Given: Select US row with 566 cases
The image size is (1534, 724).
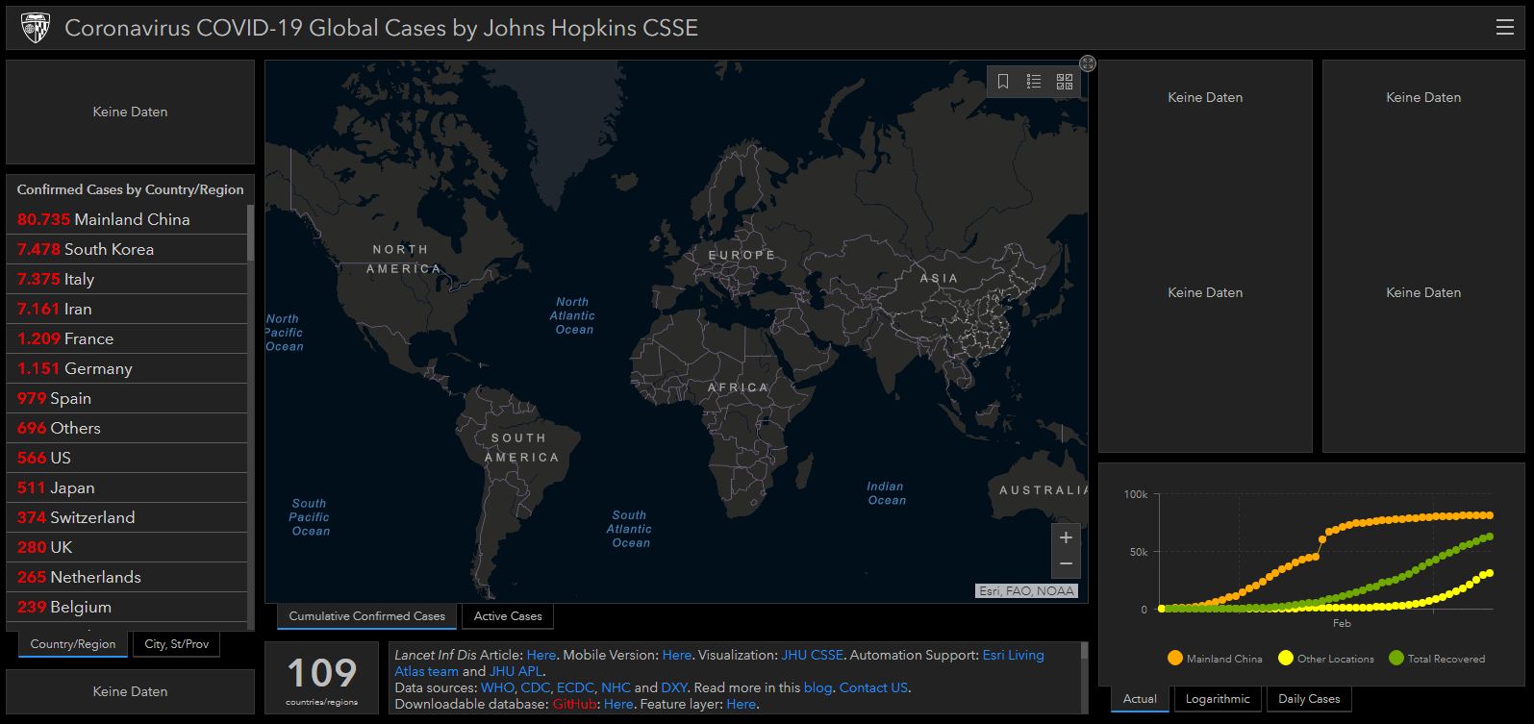Looking at the screenshot, I should point(127,458).
